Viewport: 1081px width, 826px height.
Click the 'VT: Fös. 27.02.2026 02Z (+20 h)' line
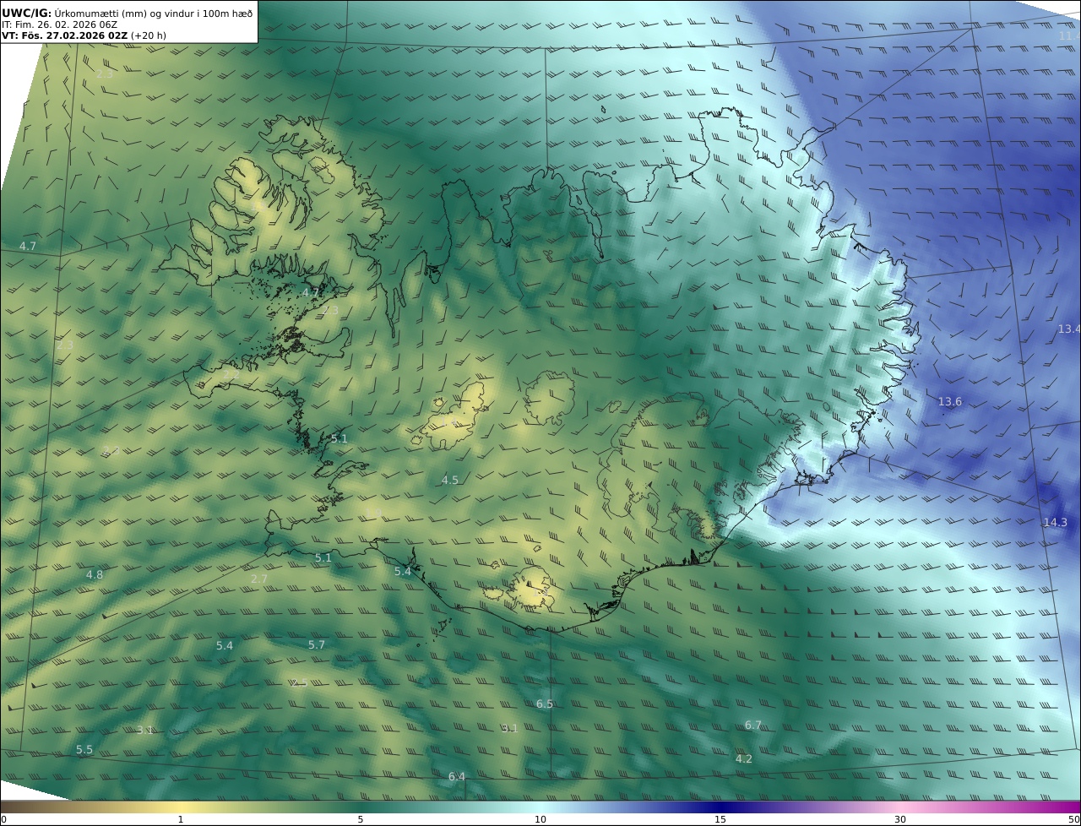click(x=84, y=35)
